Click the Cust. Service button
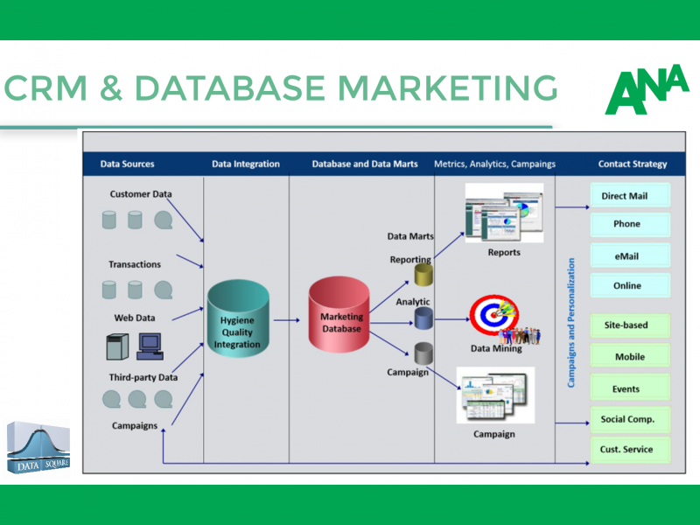Image resolution: width=700 pixels, height=525 pixels. click(x=630, y=449)
